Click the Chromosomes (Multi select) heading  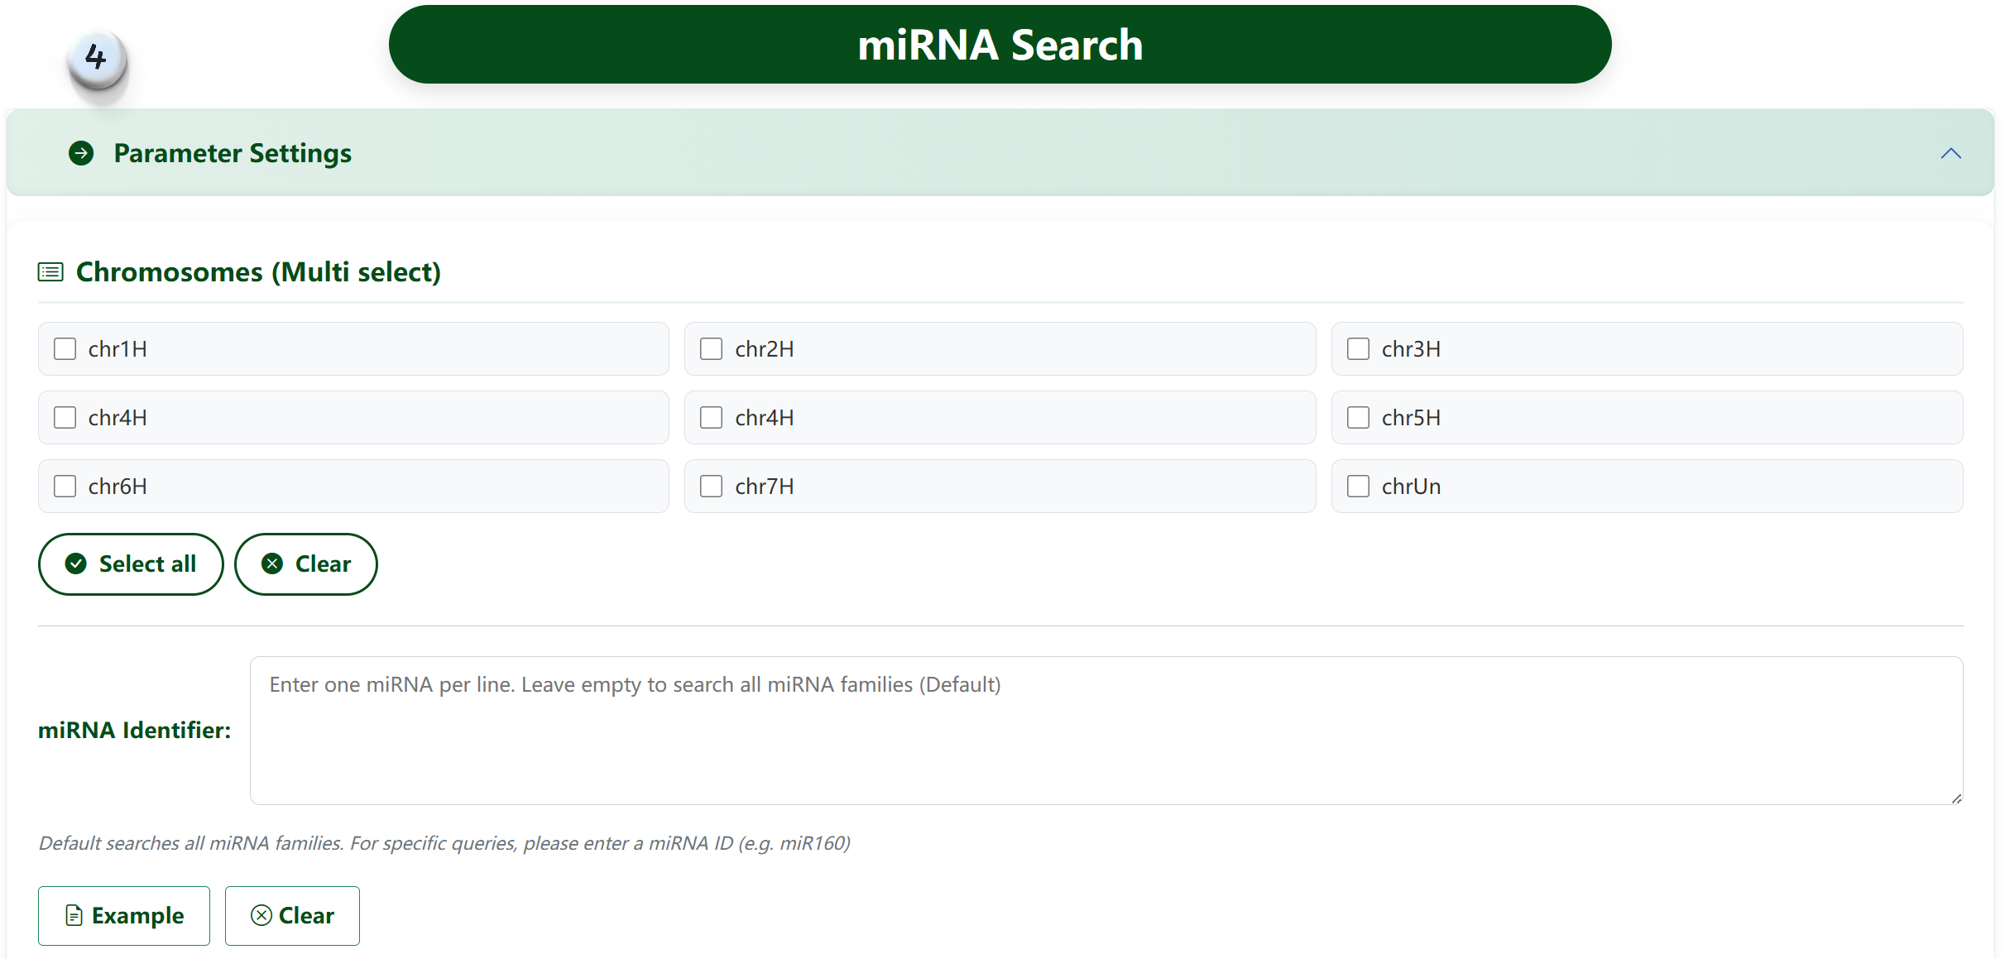point(258,272)
